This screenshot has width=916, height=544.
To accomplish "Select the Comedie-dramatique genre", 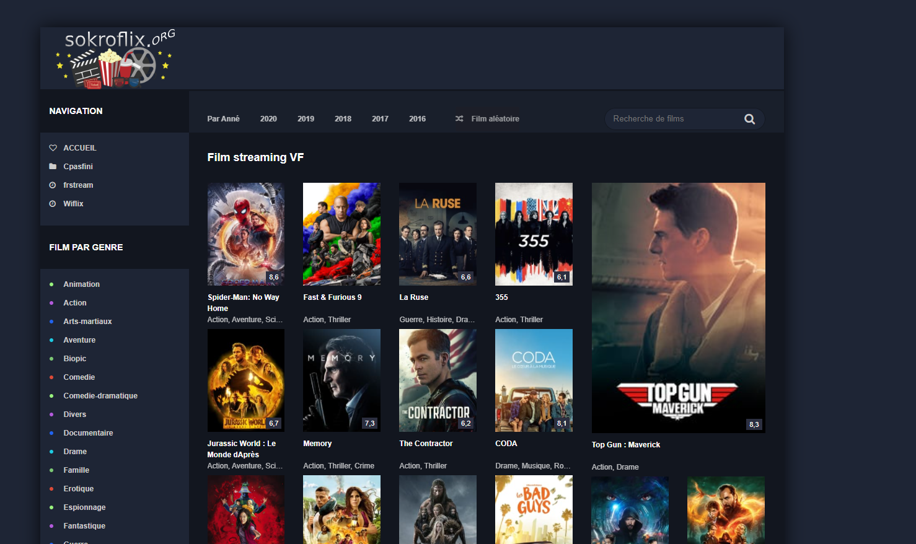I will 100,396.
